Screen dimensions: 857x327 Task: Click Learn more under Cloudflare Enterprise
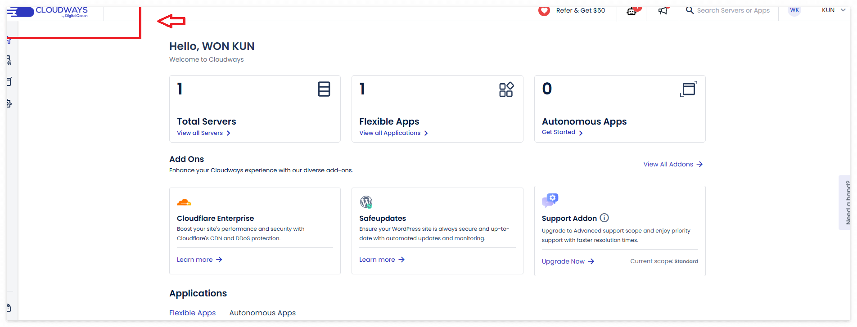point(194,260)
